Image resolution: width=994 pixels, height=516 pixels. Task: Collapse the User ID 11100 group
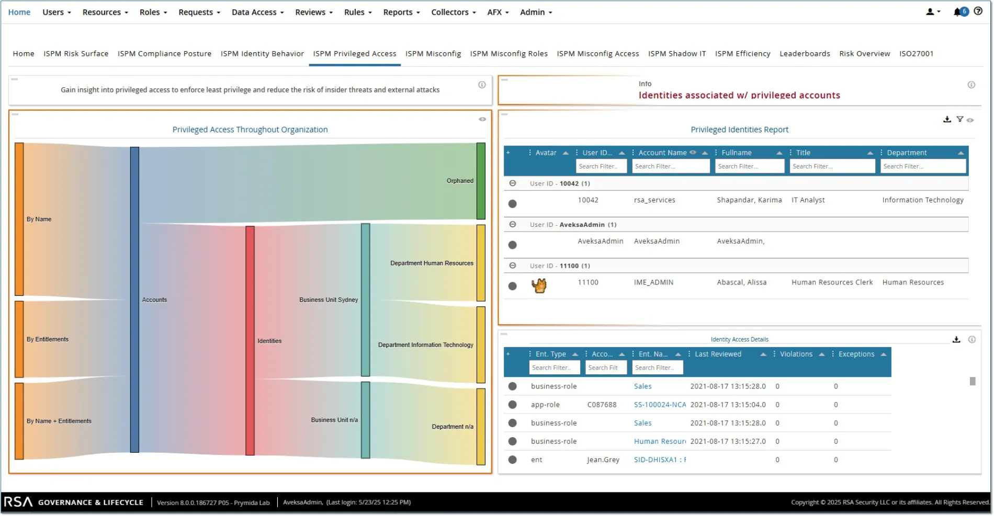pyautogui.click(x=513, y=266)
